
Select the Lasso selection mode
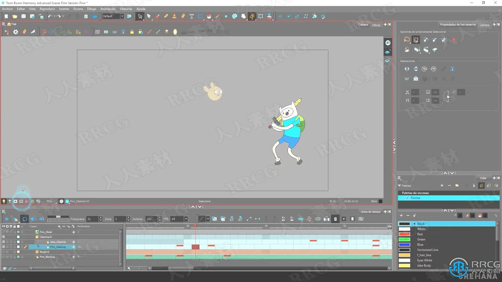click(x=407, y=40)
